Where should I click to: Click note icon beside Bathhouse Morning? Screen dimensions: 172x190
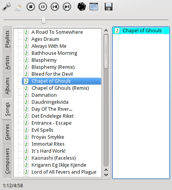26,53
